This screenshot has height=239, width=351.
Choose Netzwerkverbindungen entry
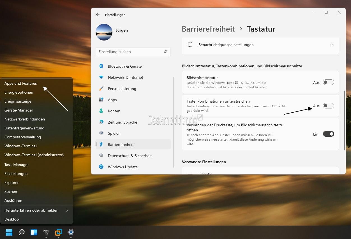(x=37, y=119)
